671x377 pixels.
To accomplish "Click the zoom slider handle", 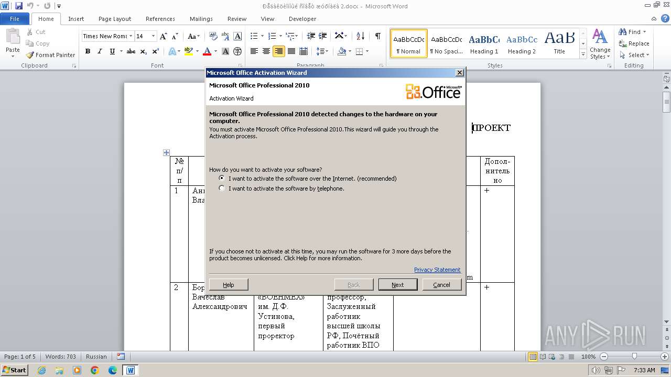I will (x=634, y=357).
